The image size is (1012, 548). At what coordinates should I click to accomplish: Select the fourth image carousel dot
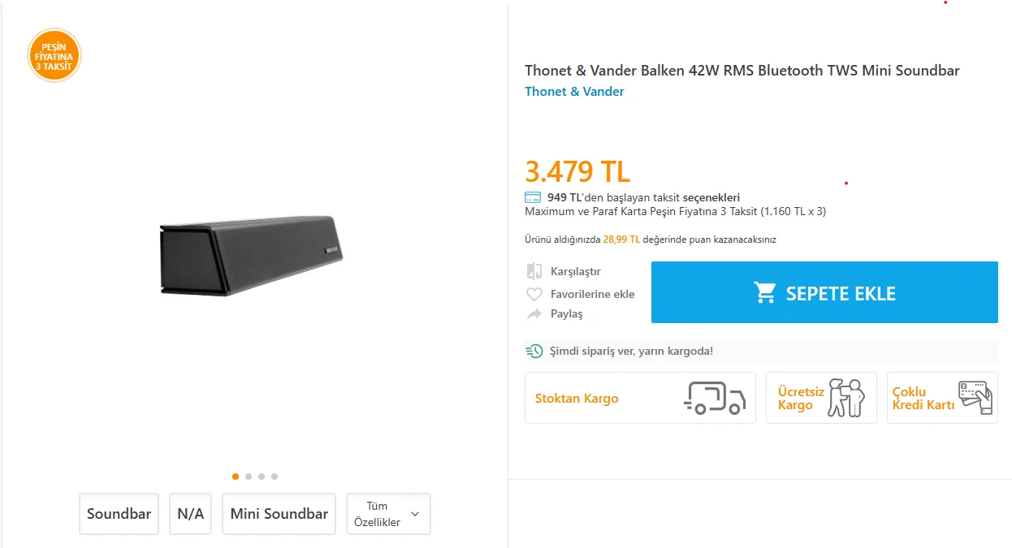[275, 477]
